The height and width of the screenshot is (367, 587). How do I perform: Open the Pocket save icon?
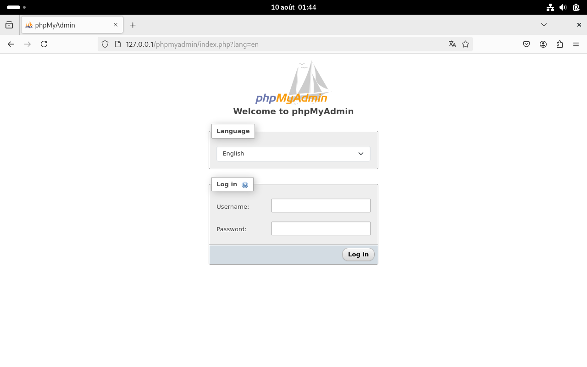526,44
